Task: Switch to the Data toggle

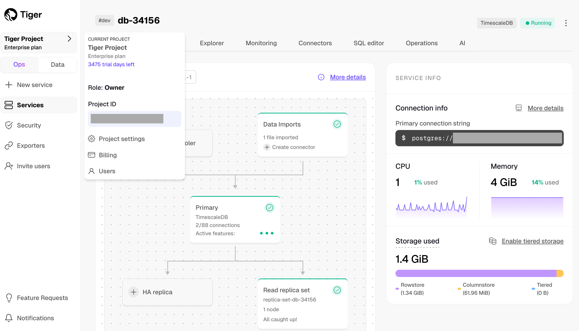Action: click(x=58, y=64)
